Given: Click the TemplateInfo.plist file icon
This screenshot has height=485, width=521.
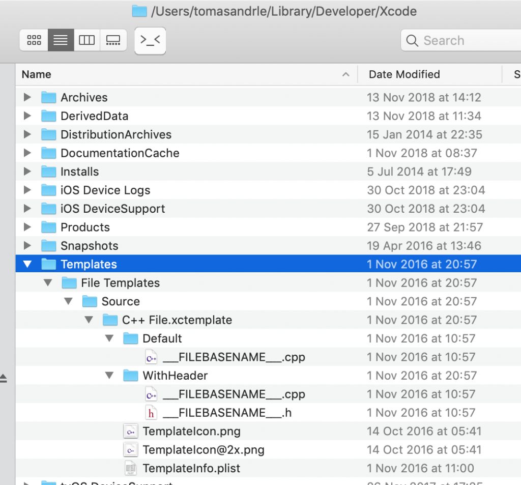Looking at the screenshot, I should tap(131, 468).
